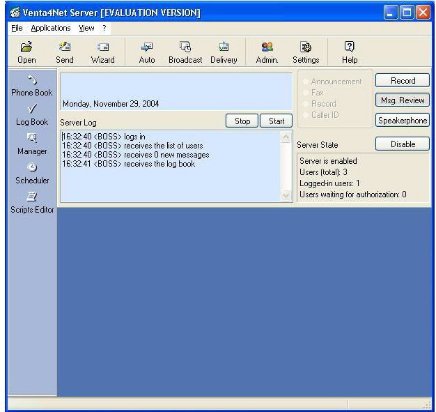Click 'Users waiting for authorization: 0' text
The image size is (436, 412).
click(x=353, y=194)
